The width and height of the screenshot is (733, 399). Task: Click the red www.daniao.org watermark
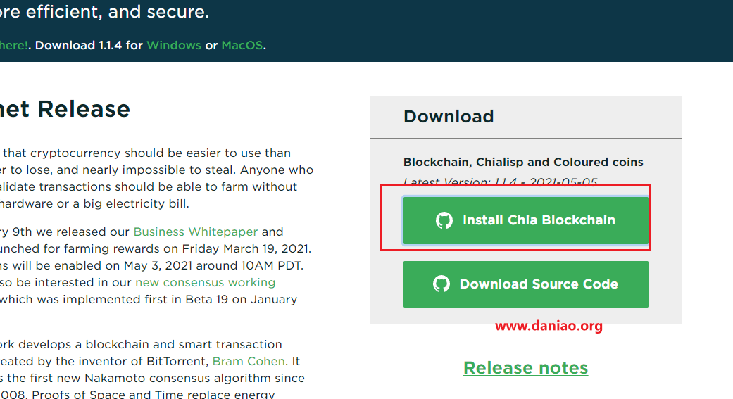coord(549,326)
